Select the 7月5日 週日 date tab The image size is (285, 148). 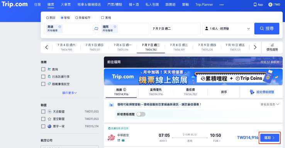pos(95,47)
